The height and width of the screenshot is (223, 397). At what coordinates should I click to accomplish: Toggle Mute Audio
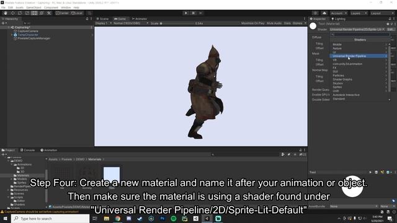click(x=274, y=24)
